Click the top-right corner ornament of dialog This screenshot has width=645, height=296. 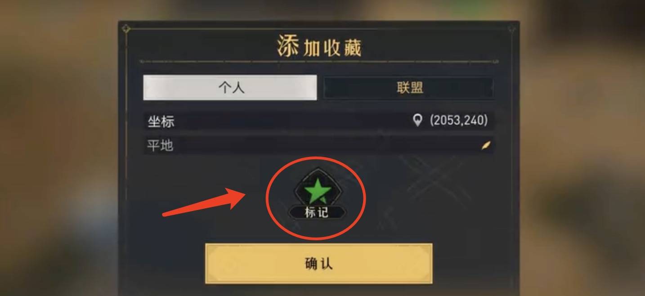point(511,29)
